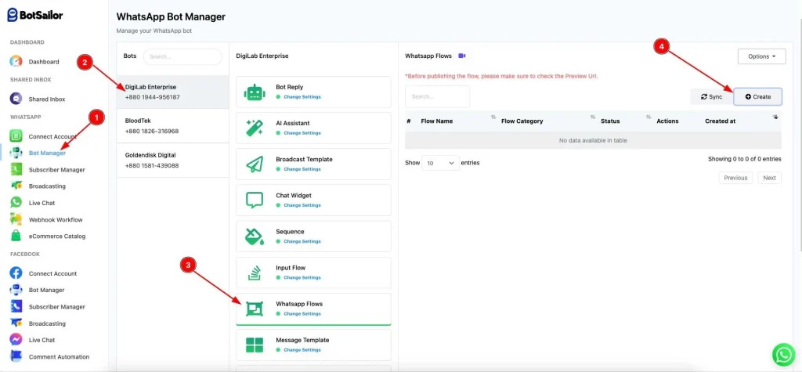This screenshot has width=802, height=372.
Task: Focus the Whatsapp Flows table search field
Action: [x=437, y=96]
